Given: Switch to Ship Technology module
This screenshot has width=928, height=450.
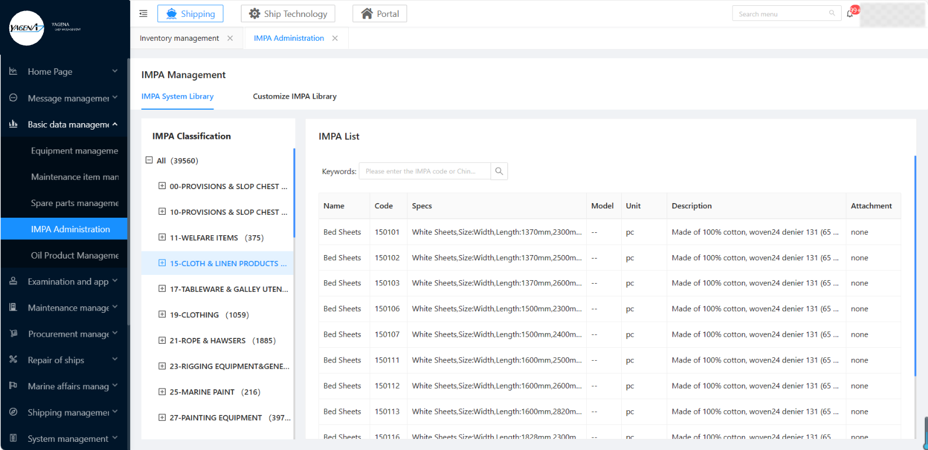Looking at the screenshot, I should 288,13.
